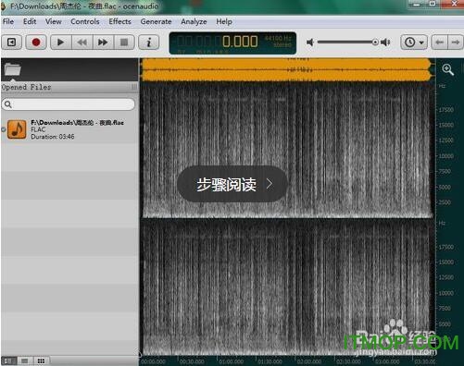Image resolution: width=464 pixels, height=366 pixels.
Task: Click the upper channel spectrogram
Action: click(287, 151)
